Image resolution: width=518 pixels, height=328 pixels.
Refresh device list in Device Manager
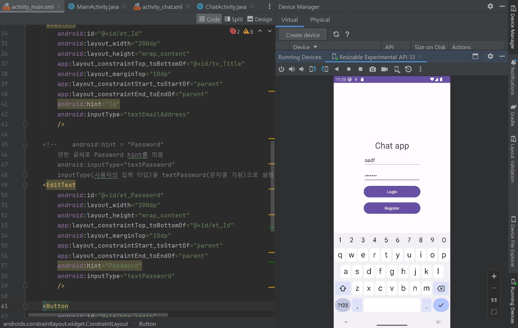click(x=336, y=34)
